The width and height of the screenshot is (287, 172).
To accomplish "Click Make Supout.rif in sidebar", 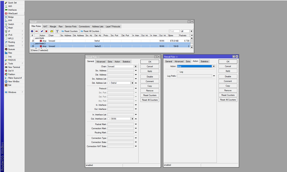I will (15, 78).
